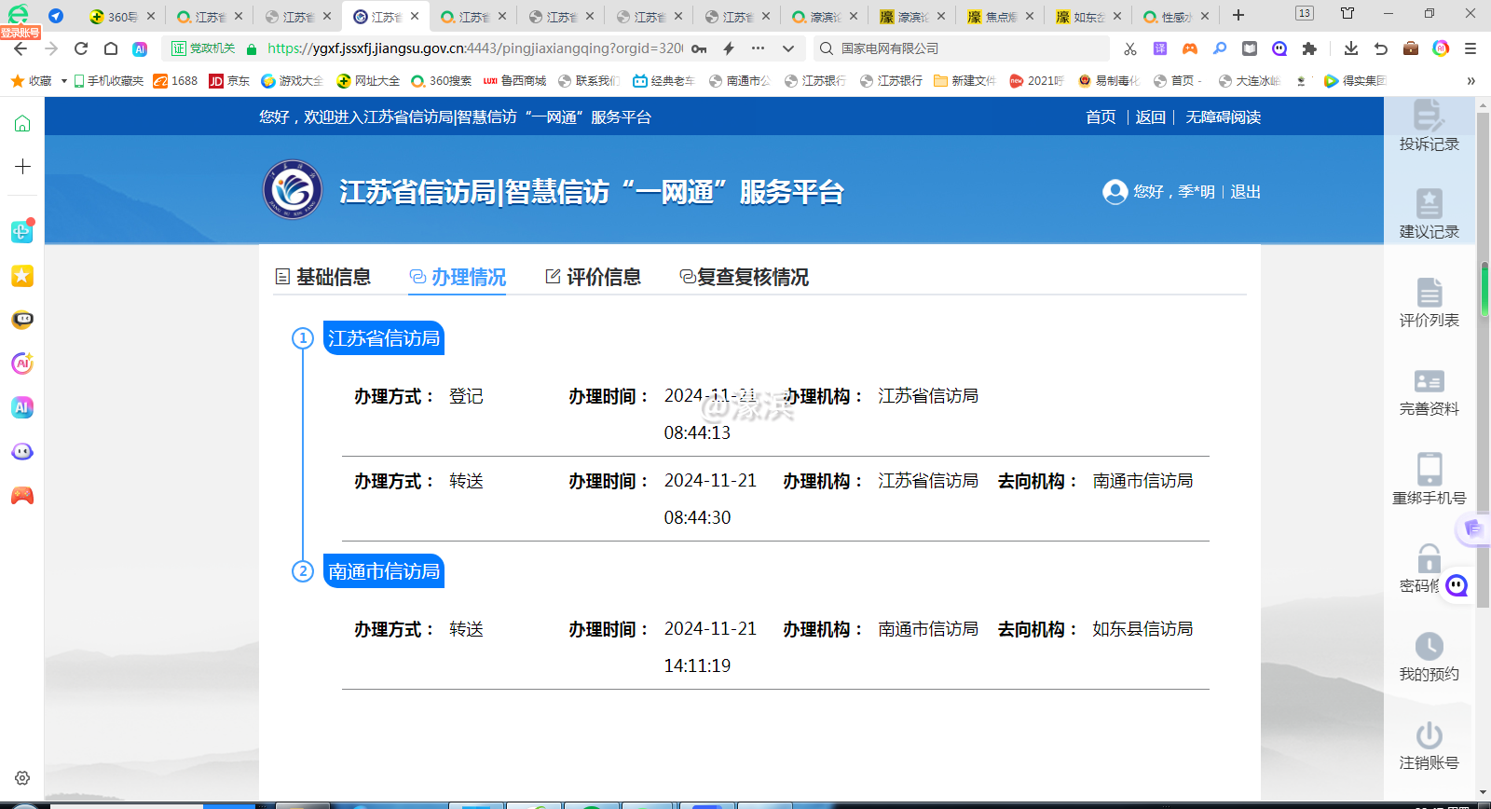The height and width of the screenshot is (809, 1491).
Task: Click the 14:11:19 time value
Action: (x=697, y=665)
